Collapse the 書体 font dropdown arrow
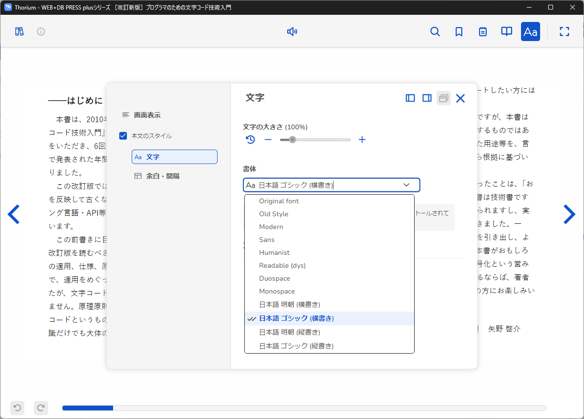The image size is (584, 419). tap(407, 185)
